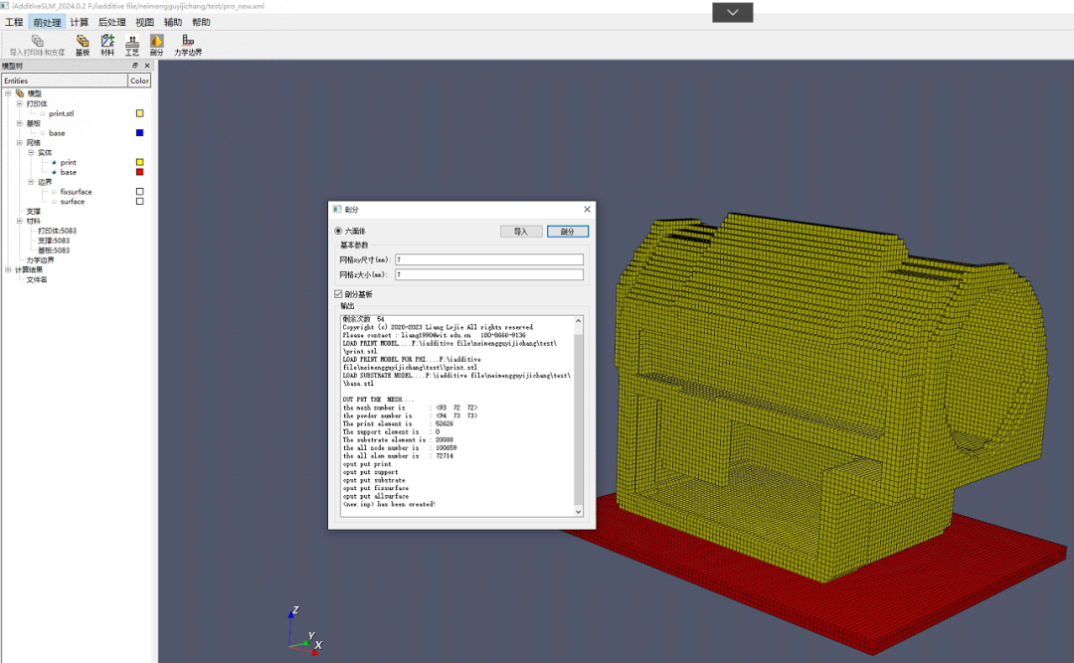This screenshot has height=663, width=1074.
Task: Toggle the 剖分基板 checkbox
Action: point(338,294)
